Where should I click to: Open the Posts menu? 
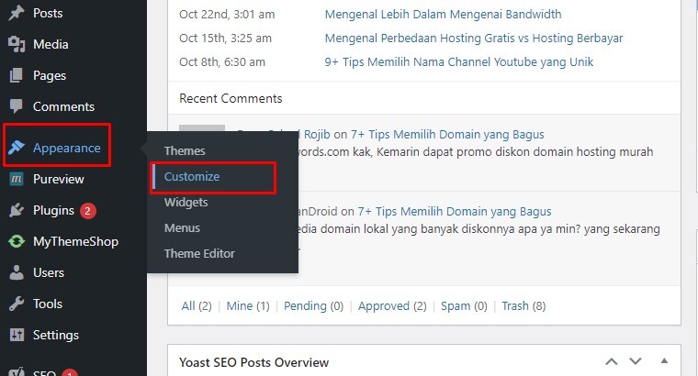click(48, 14)
